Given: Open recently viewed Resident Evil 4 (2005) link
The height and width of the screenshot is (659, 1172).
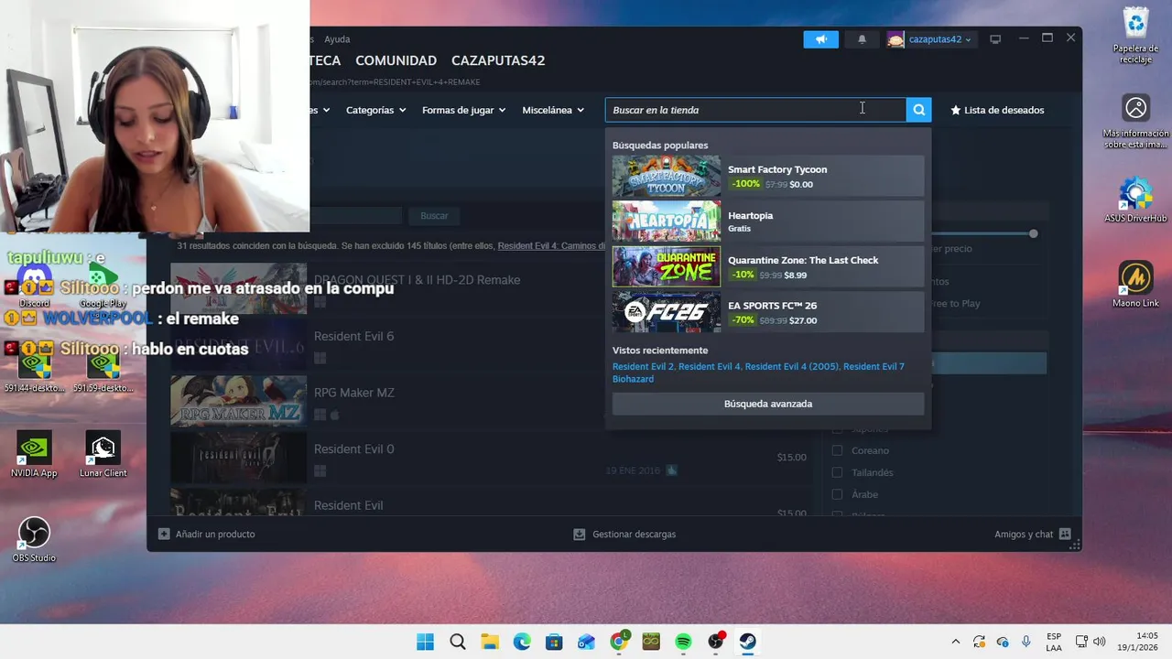Looking at the screenshot, I should click(791, 366).
